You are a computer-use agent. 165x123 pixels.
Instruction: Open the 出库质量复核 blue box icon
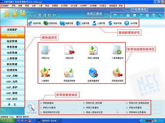coord(93,73)
